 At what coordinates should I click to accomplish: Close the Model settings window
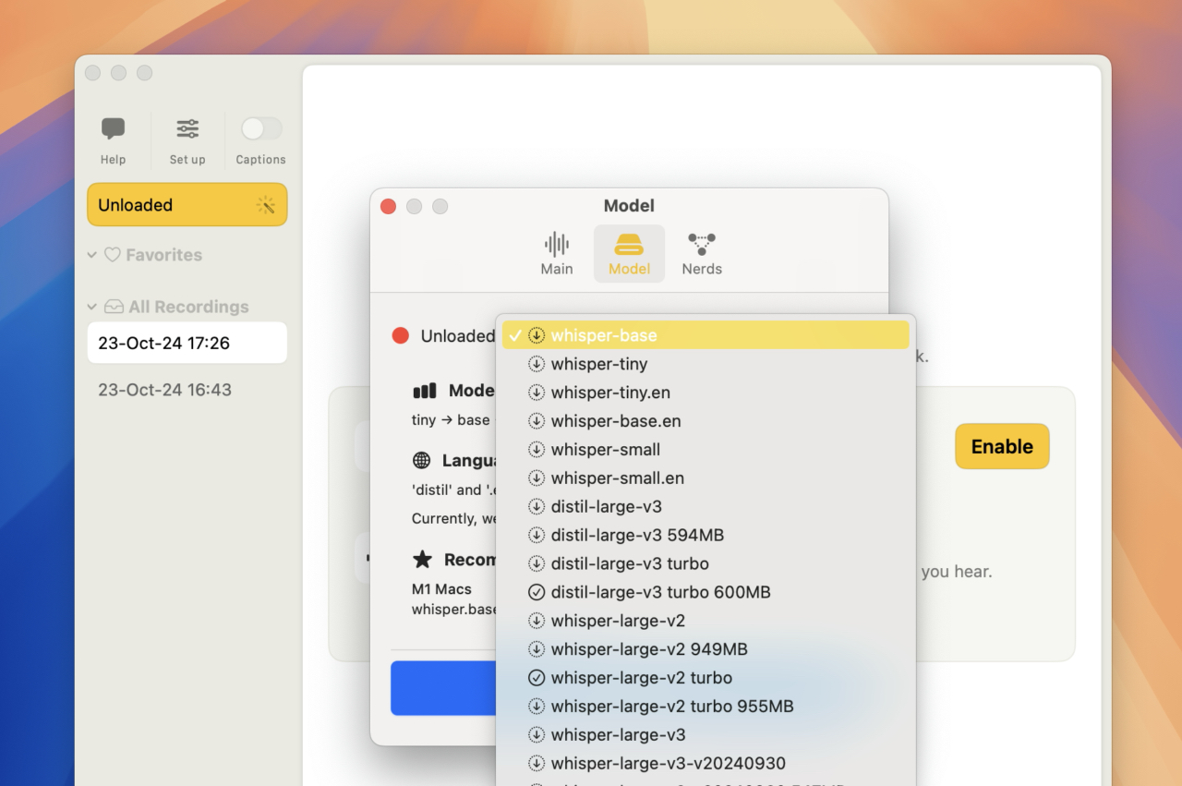click(x=388, y=206)
